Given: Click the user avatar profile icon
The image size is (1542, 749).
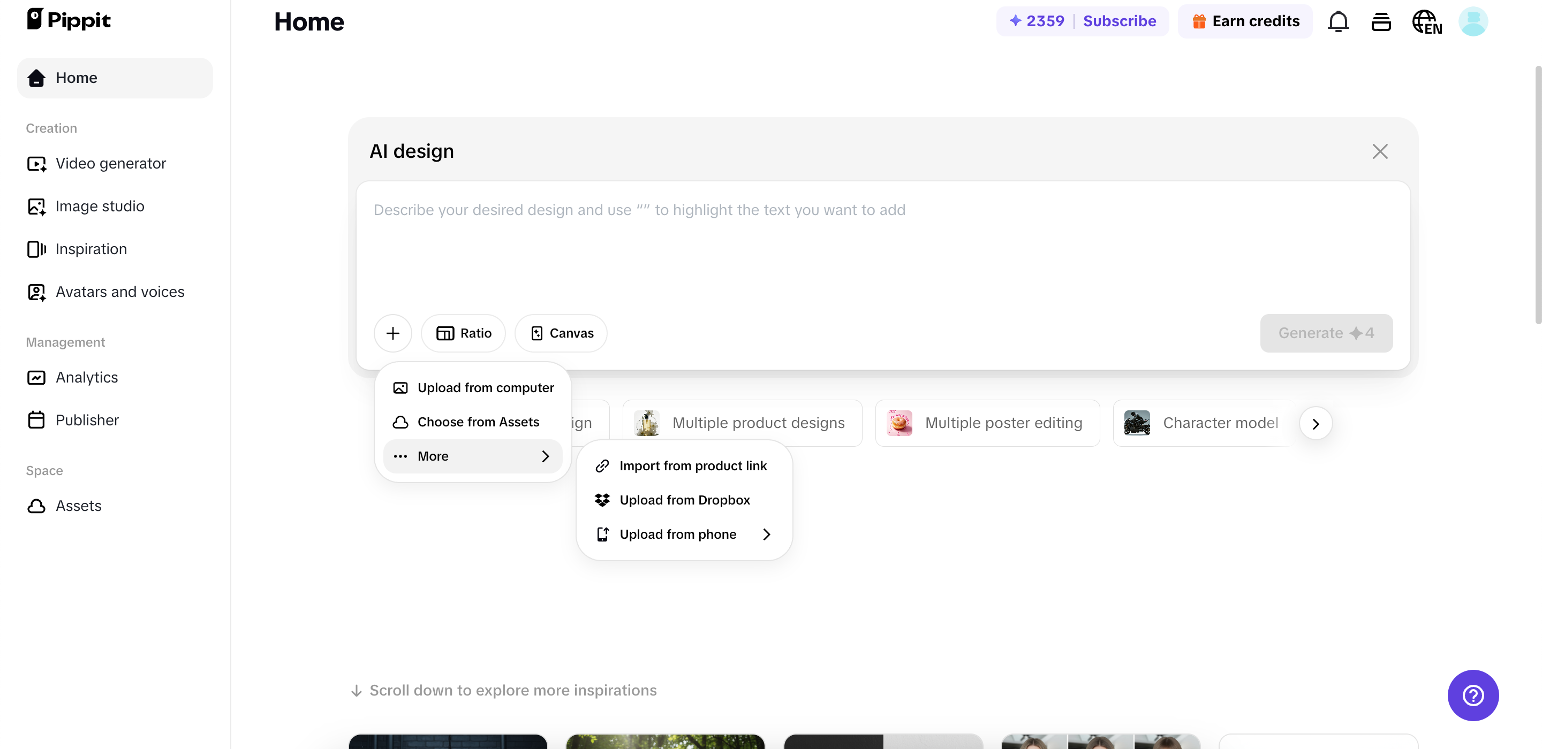Looking at the screenshot, I should [1472, 21].
